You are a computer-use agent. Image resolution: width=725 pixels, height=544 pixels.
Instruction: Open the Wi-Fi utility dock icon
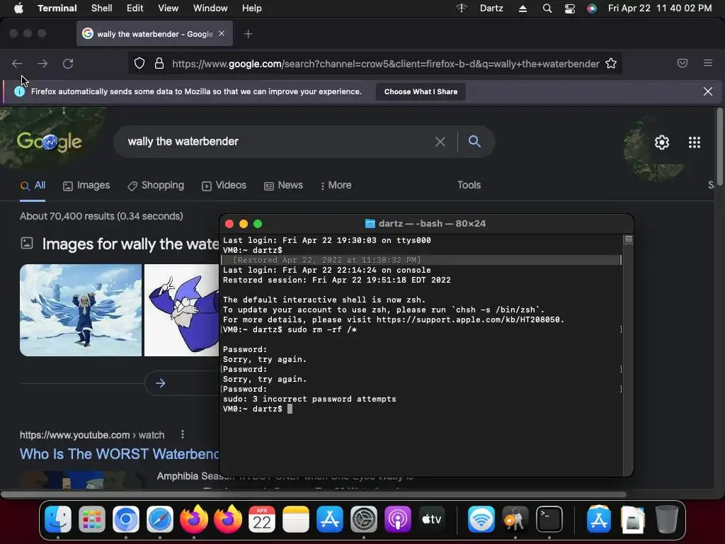(481, 519)
